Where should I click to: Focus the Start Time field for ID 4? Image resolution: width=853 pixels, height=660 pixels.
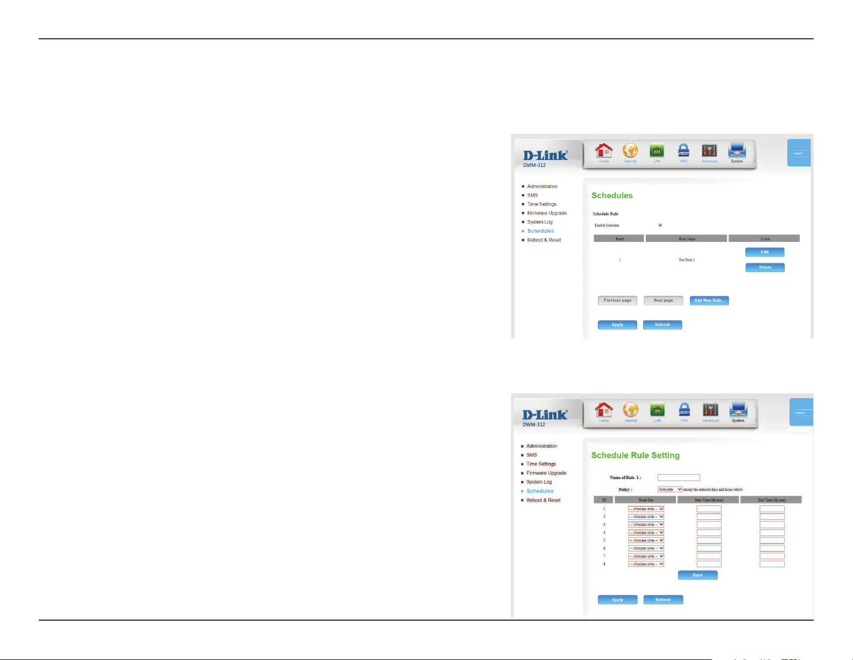tap(709, 532)
